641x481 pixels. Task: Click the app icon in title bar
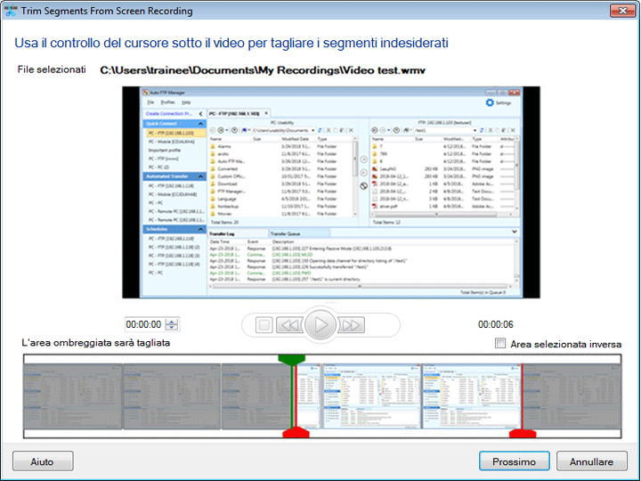11,11
